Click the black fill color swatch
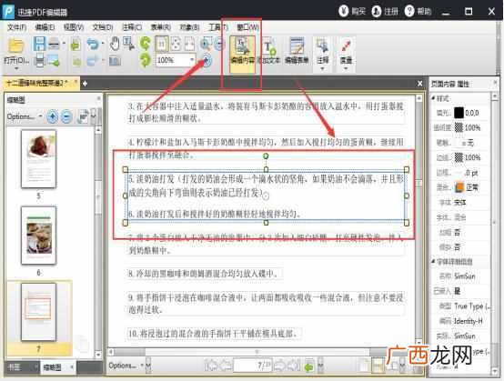This screenshot has height=381, width=504. [x=459, y=113]
